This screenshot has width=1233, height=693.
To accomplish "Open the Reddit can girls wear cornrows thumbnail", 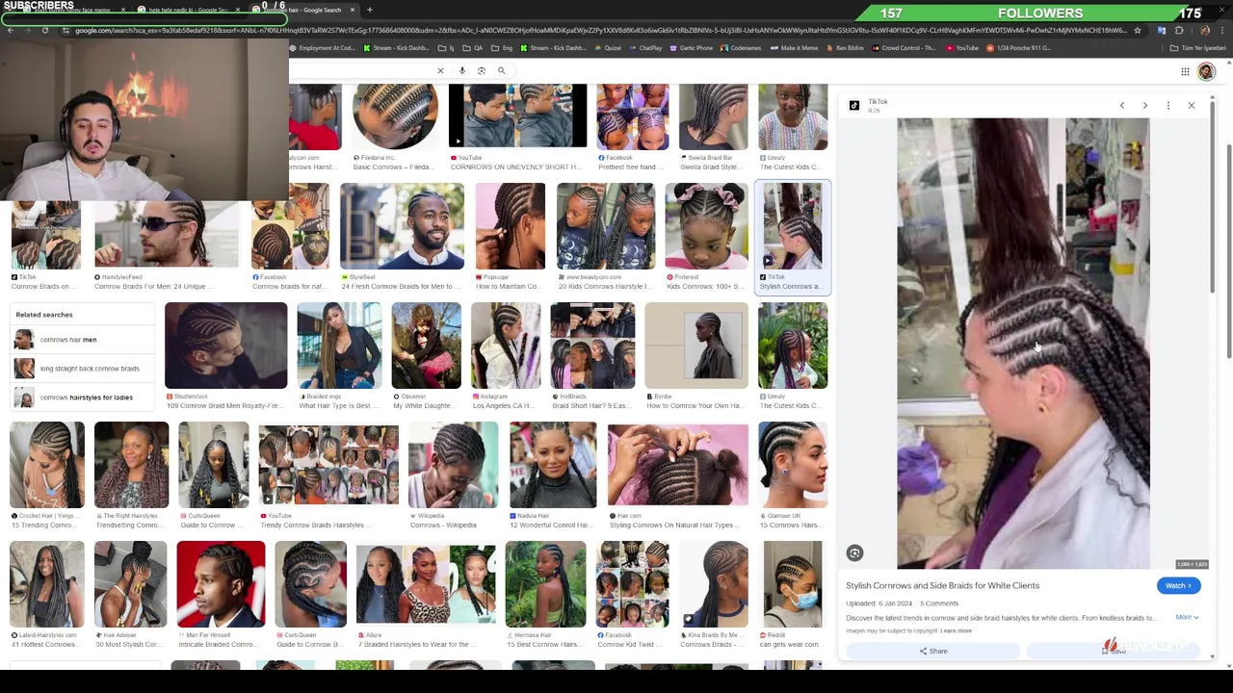I will 792,584.
